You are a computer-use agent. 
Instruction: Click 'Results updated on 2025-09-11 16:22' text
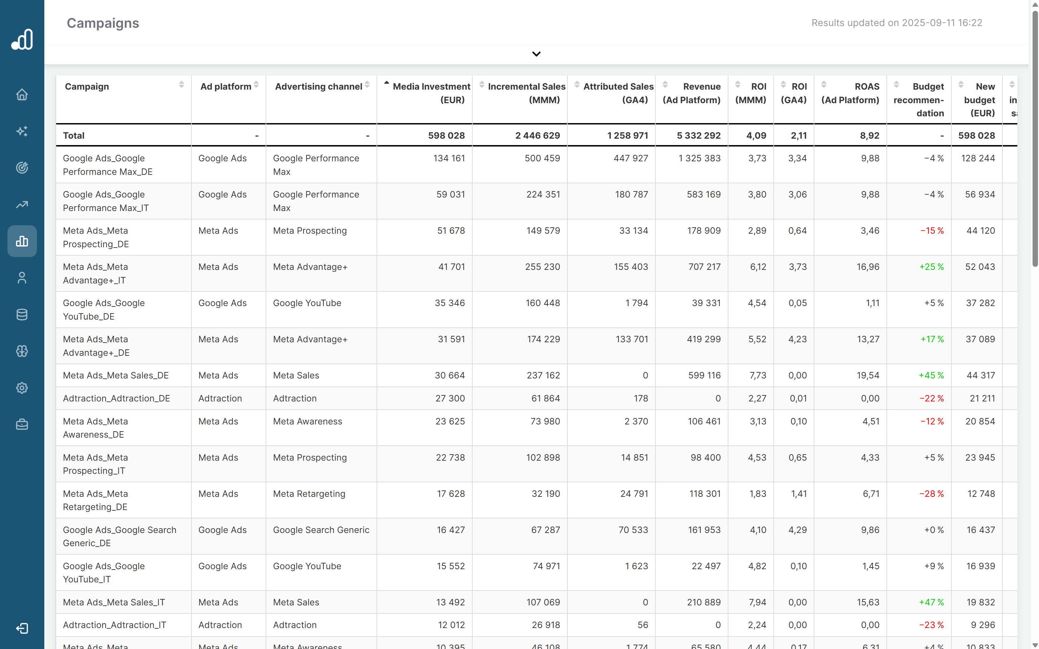[897, 23]
